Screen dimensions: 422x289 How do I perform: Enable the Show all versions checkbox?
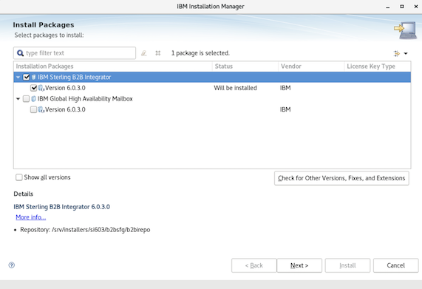coord(18,177)
